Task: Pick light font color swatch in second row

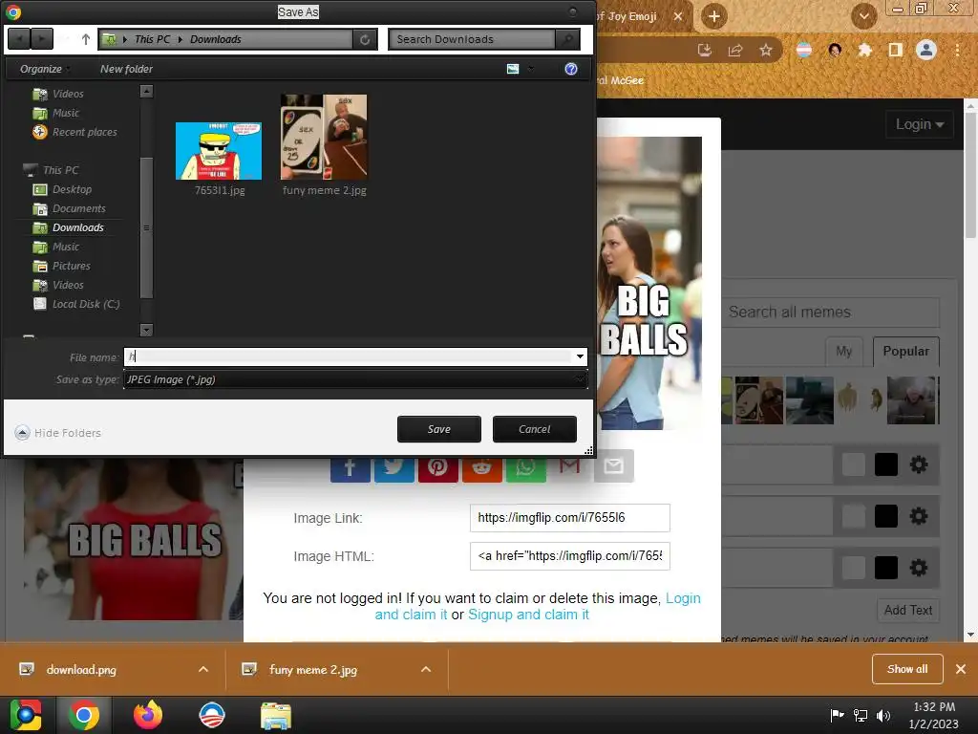Action: pos(853,516)
